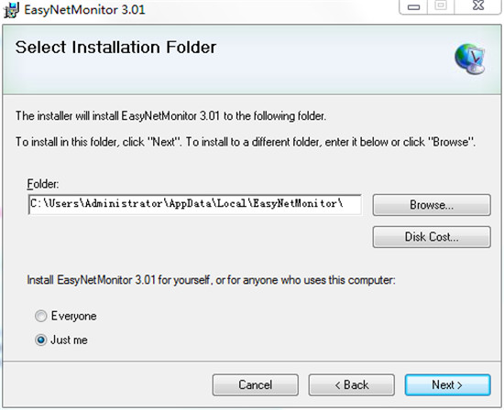Click the install-for-yourself-or-anyone instruction text

coord(211,280)
